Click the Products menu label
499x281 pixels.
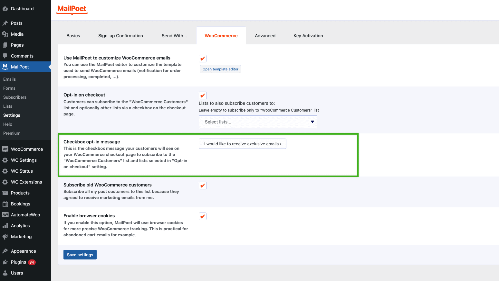click(x=20, y=193)
